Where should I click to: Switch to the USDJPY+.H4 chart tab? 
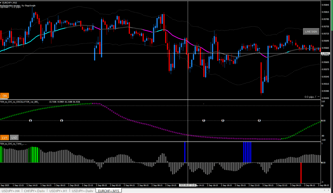tap(11, 191)
